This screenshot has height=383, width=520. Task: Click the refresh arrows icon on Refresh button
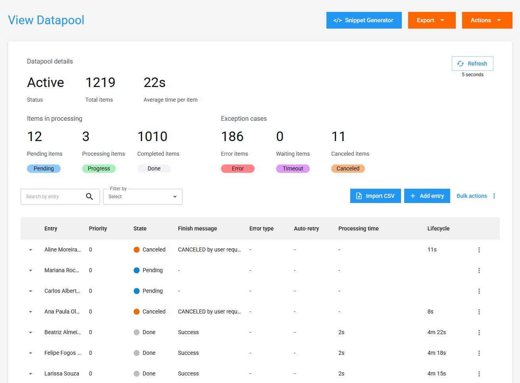pos(461,63)
